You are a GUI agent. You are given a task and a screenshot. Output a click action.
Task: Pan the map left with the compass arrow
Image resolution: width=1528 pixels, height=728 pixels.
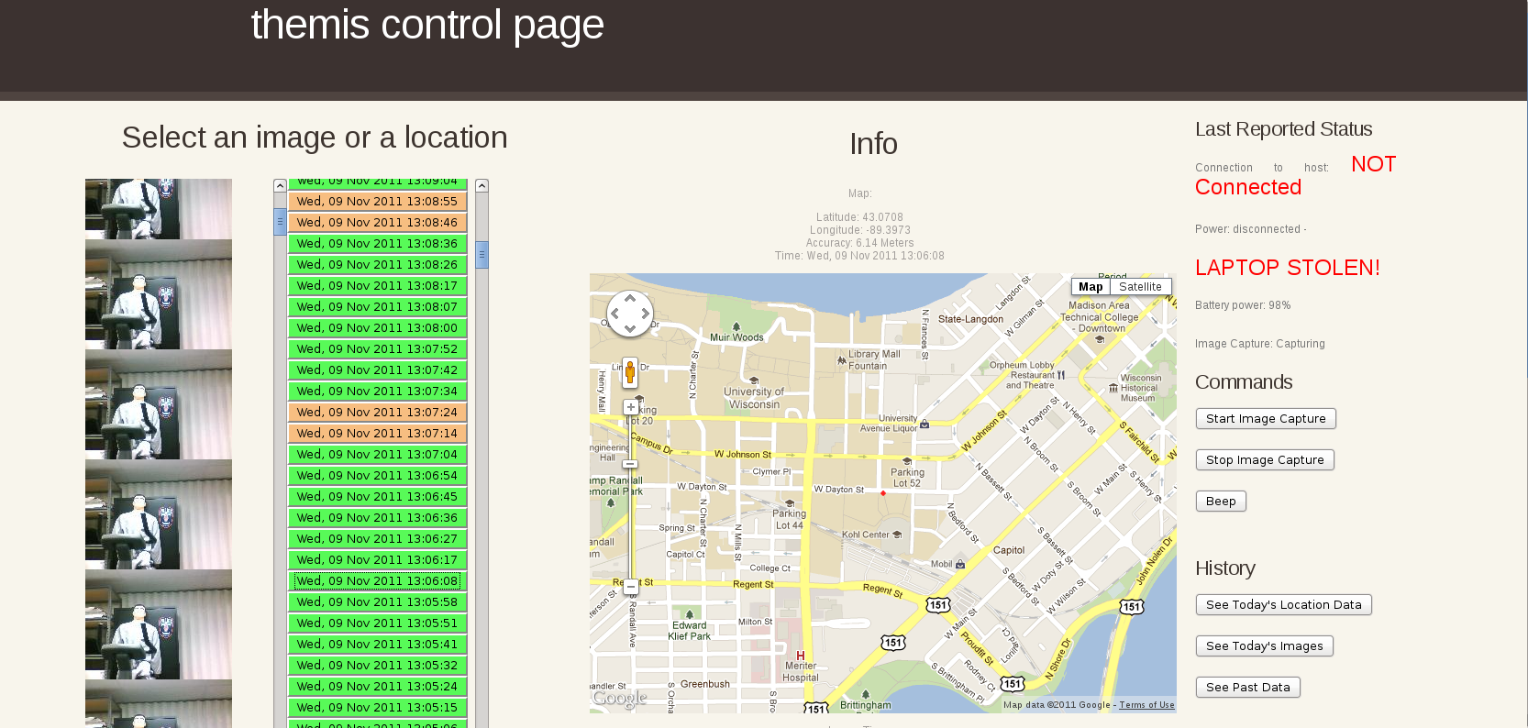coord(615,314)
